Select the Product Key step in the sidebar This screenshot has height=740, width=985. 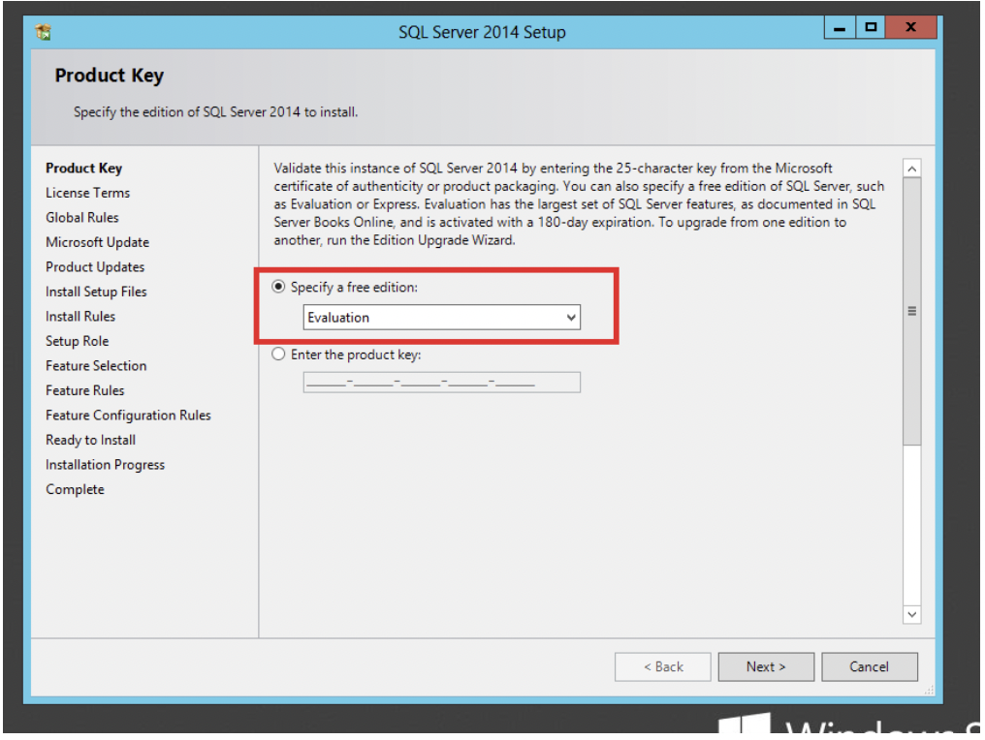point(84,169)
